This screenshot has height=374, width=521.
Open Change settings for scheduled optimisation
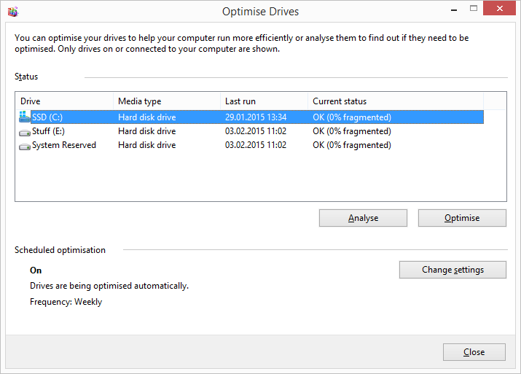[453, 270]
